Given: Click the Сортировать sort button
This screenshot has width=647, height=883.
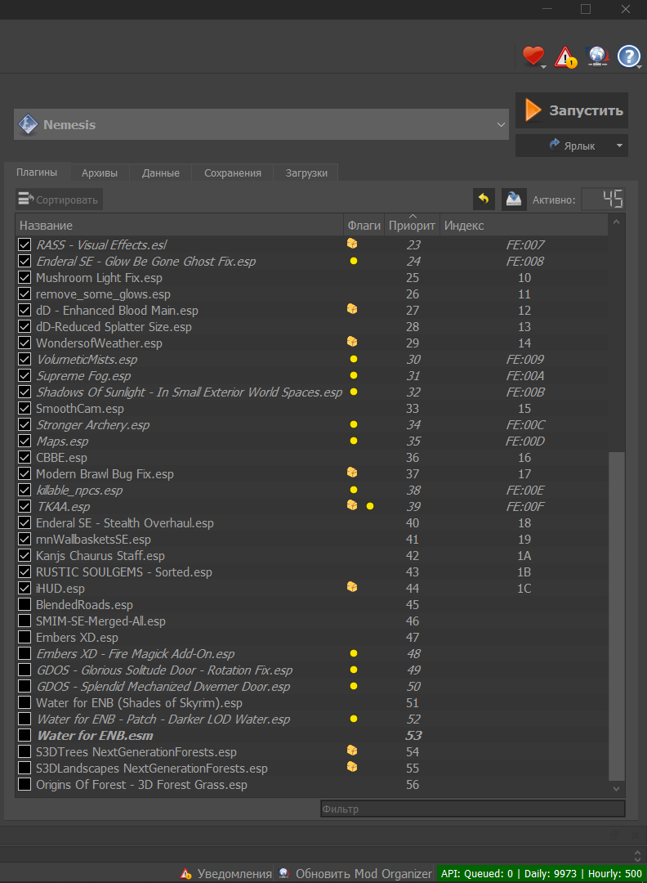Looking at the screenshot, I should 59,199.
